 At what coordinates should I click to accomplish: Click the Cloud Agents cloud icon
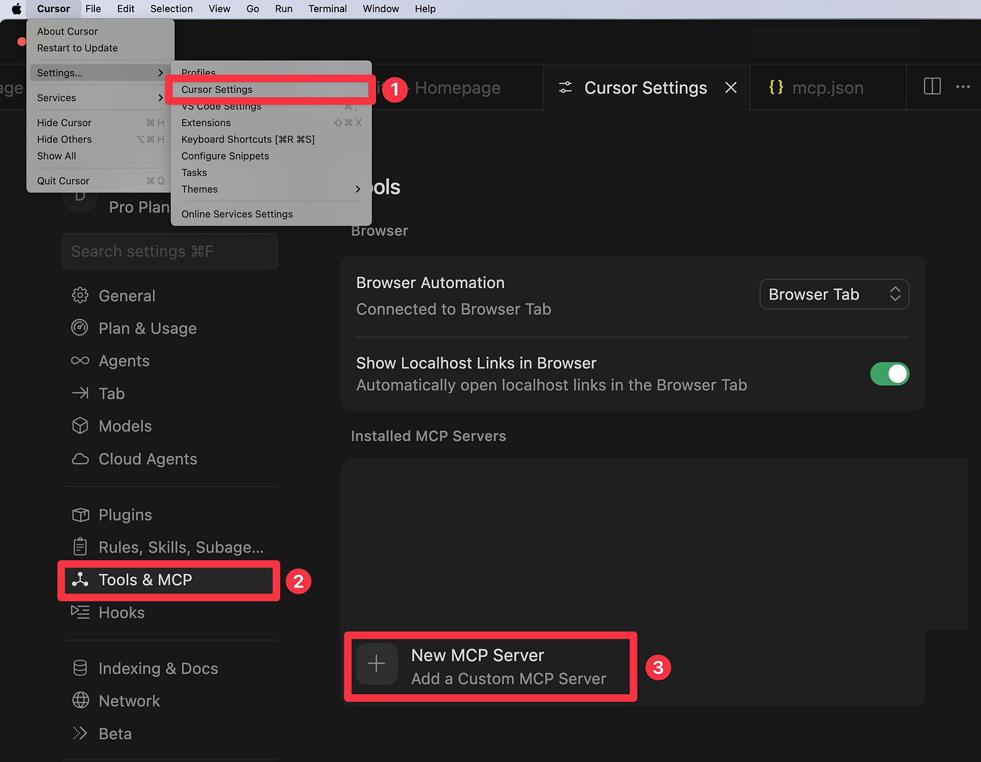(x=80, y=459)
